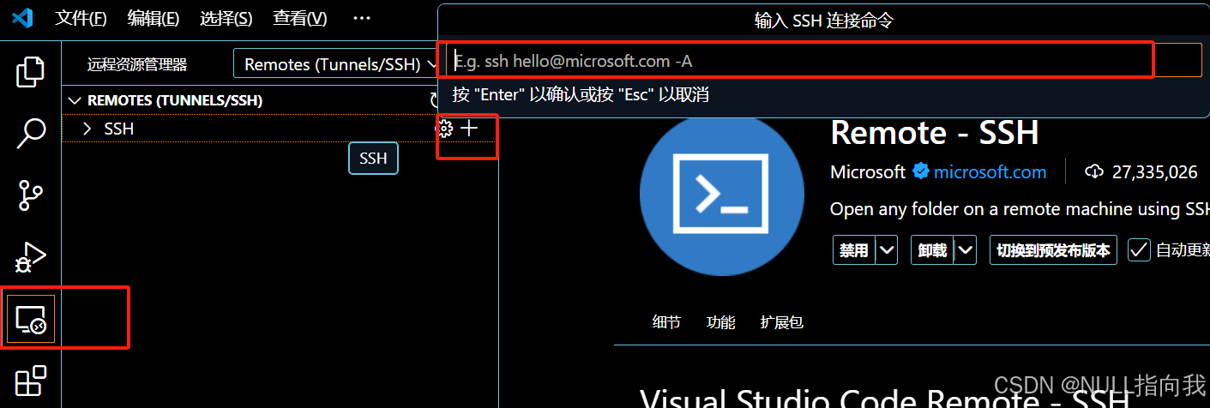
Task: Open the Remotes (Tunnels/SSH) dropdown
Action: coord(338,64)
